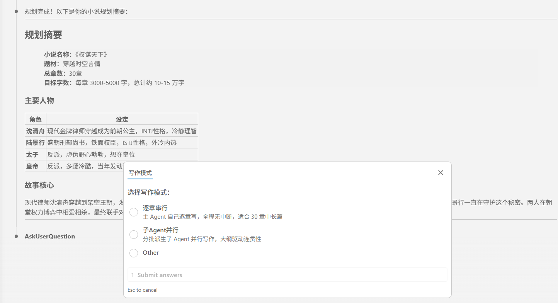Click the 主要人物 heading
The width and height of the screenshot is (558, 303).
(x=39, y=100)
